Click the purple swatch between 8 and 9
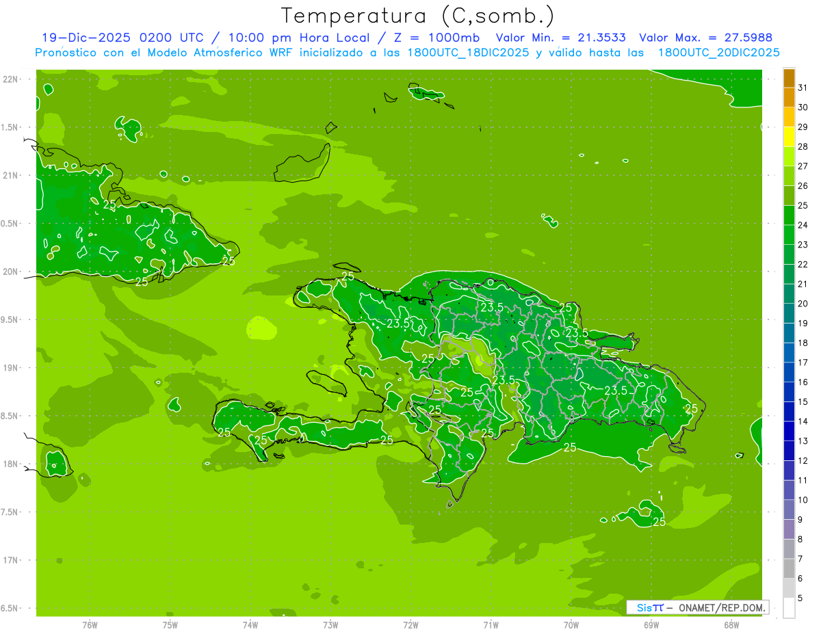The image size is (821, 634). (789, 529)
